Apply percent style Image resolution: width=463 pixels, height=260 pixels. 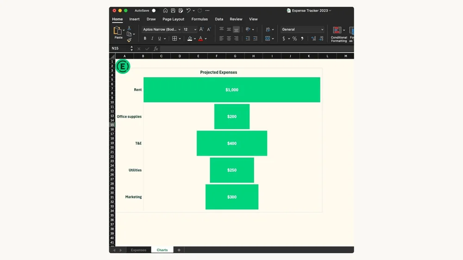click(294, 39)
